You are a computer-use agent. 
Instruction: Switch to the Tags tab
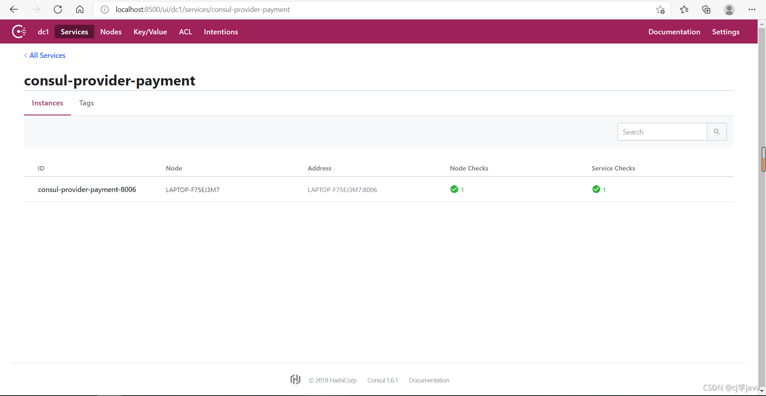[87, 103]
